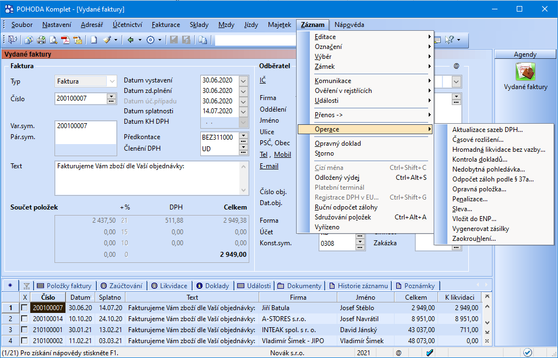Choose Storno from Záznam menu

coord(365,153)
